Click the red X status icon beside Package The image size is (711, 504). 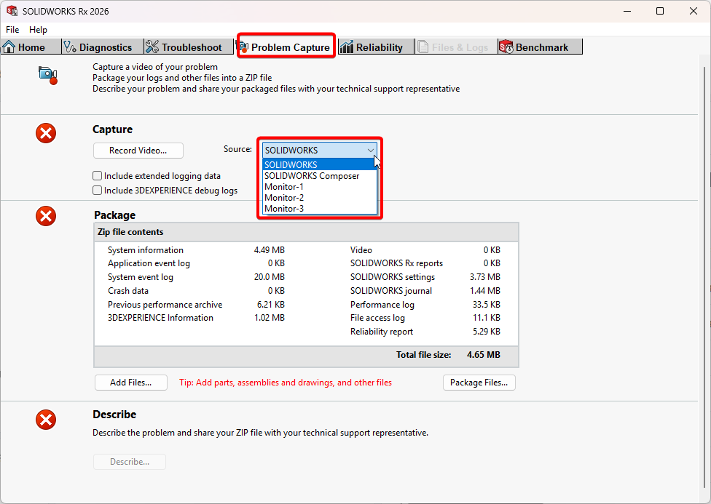46,216
